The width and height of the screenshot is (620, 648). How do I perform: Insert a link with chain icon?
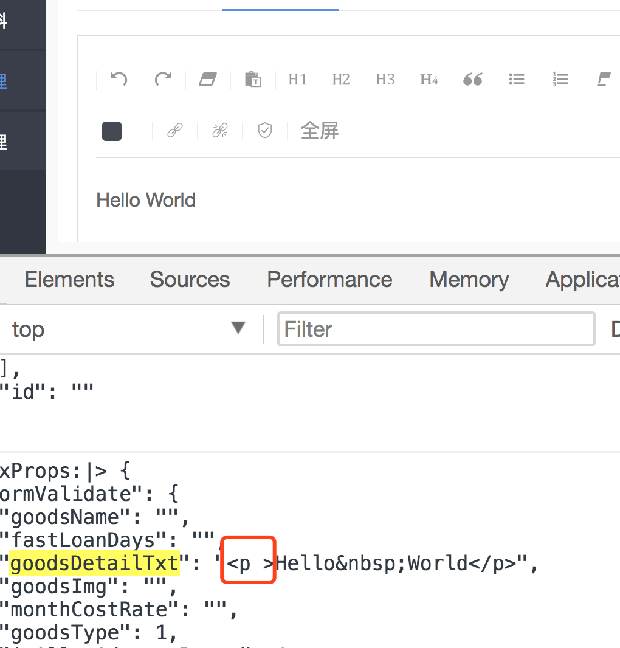coord(175,131)
